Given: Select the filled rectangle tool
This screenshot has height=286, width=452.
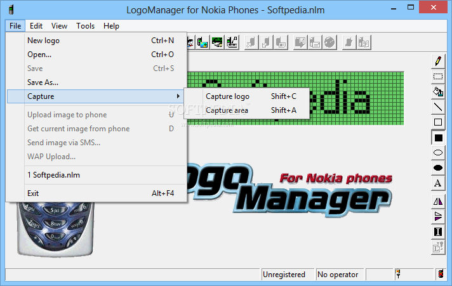Looking at the screenshot, I should pyautogui.click(x=438, y=138).
